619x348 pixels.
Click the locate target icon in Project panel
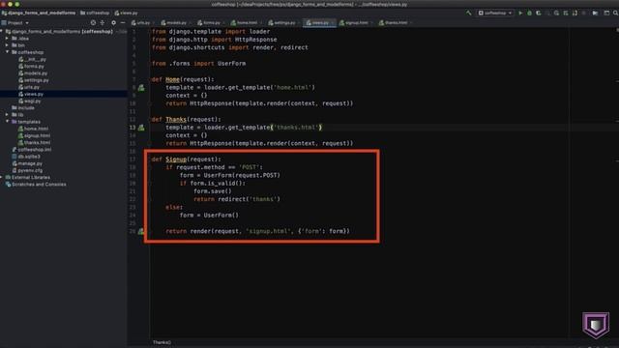(93, 23)
